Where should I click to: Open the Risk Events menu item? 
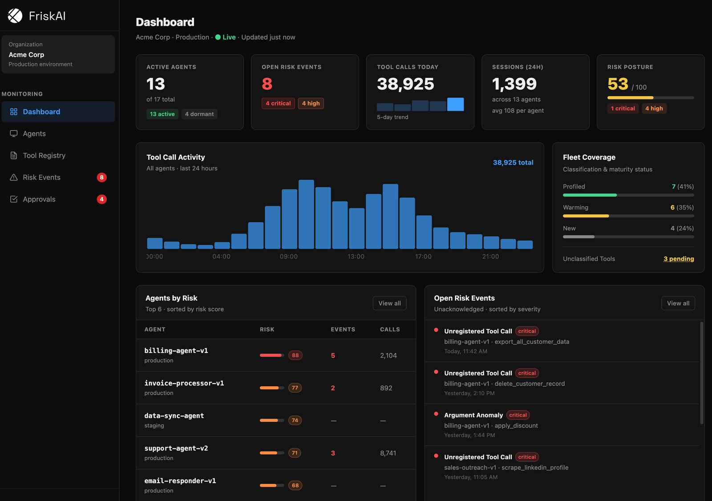pos(58,177)
